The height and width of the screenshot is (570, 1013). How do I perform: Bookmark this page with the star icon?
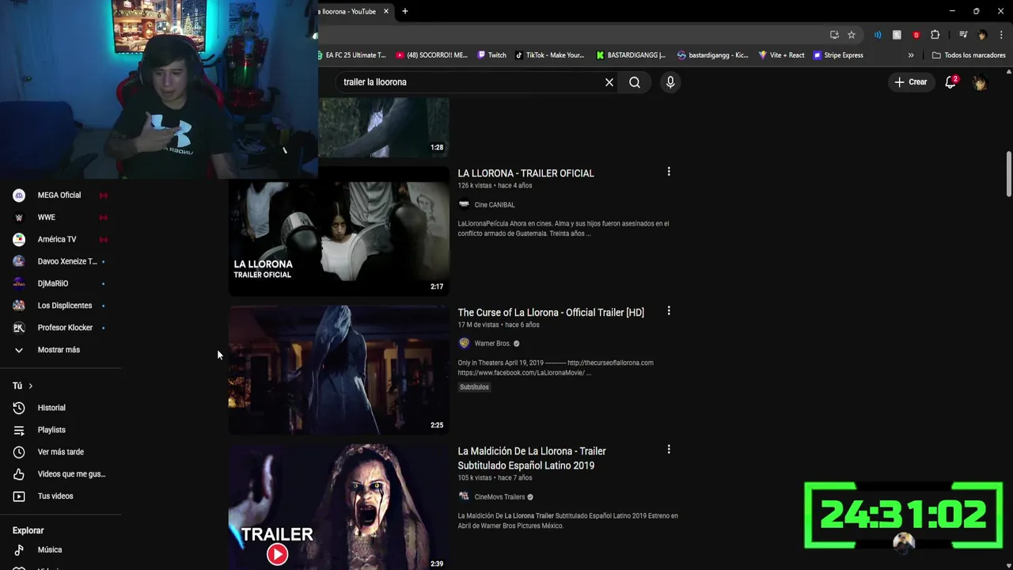852,35
